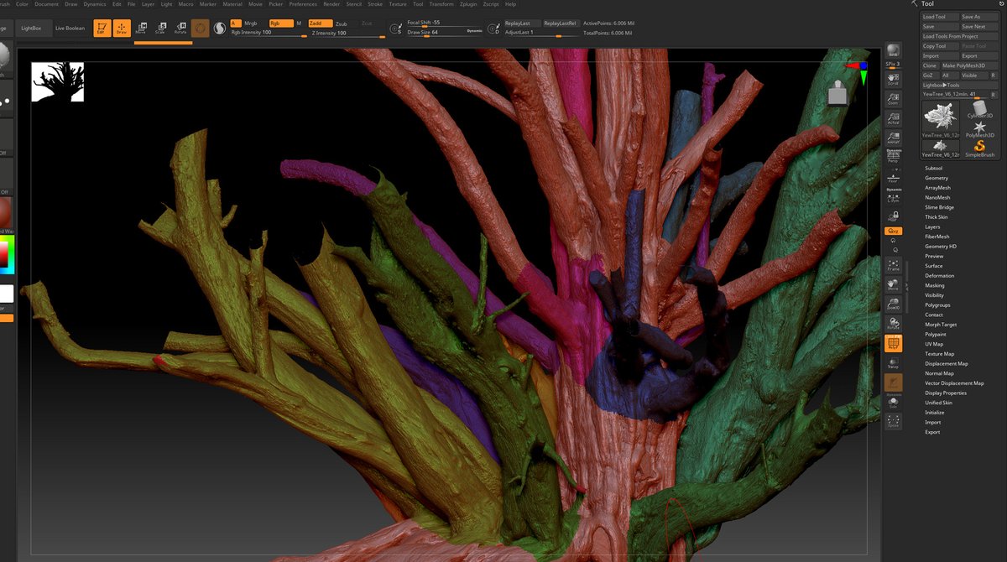
Task: Select the Move transform tool
Action: [140, 29]
